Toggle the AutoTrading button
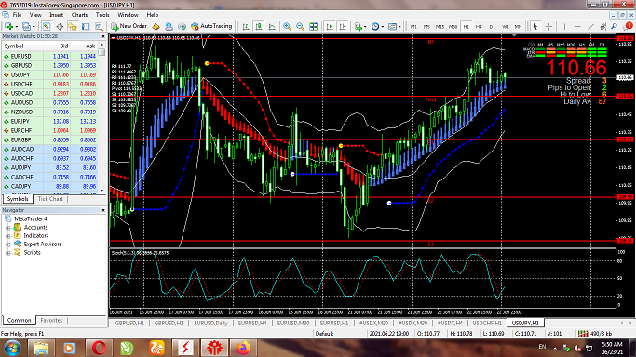This screenshot has height=357, width=636. [x=211, y=26]
